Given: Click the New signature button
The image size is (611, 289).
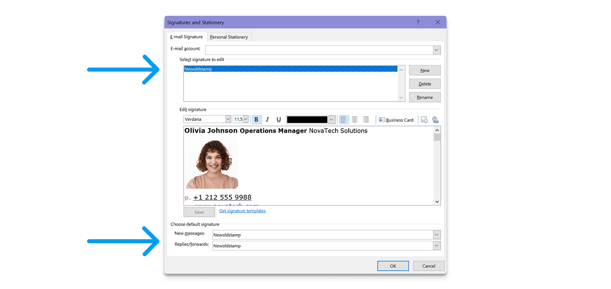Looking at the screenshot, I should click(425, 71).
